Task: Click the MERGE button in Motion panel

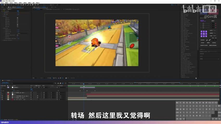Action: pos(208,43)
